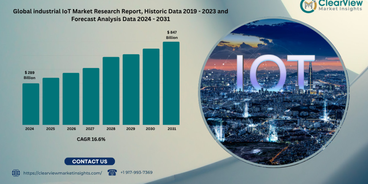Click the 2029 axis label
Viewport: 368px width, 184px height.
pos(131,129)
